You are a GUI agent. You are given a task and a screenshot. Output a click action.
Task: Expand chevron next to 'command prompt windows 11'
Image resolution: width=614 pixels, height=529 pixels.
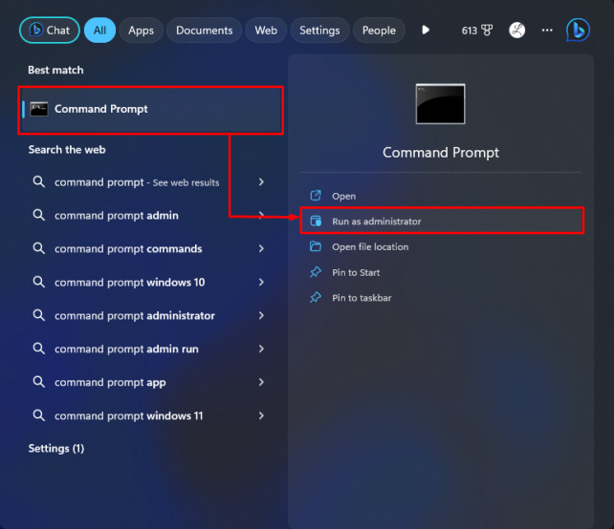click(x=261, y=415)
